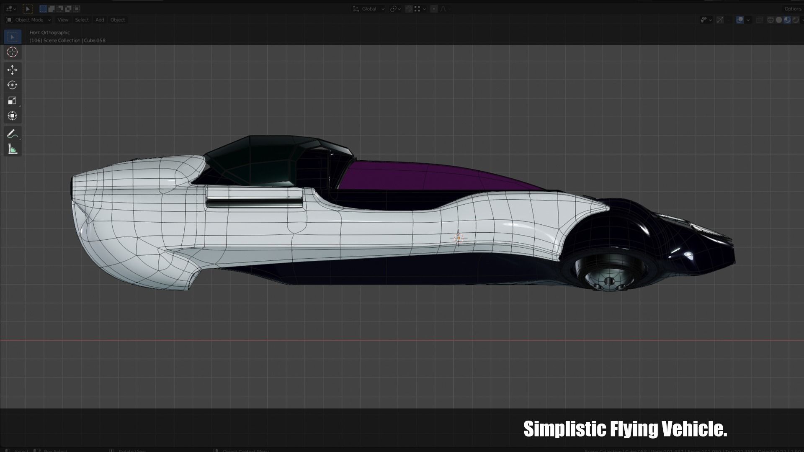Open Global transform orientation dropdown

coord(369,9)
